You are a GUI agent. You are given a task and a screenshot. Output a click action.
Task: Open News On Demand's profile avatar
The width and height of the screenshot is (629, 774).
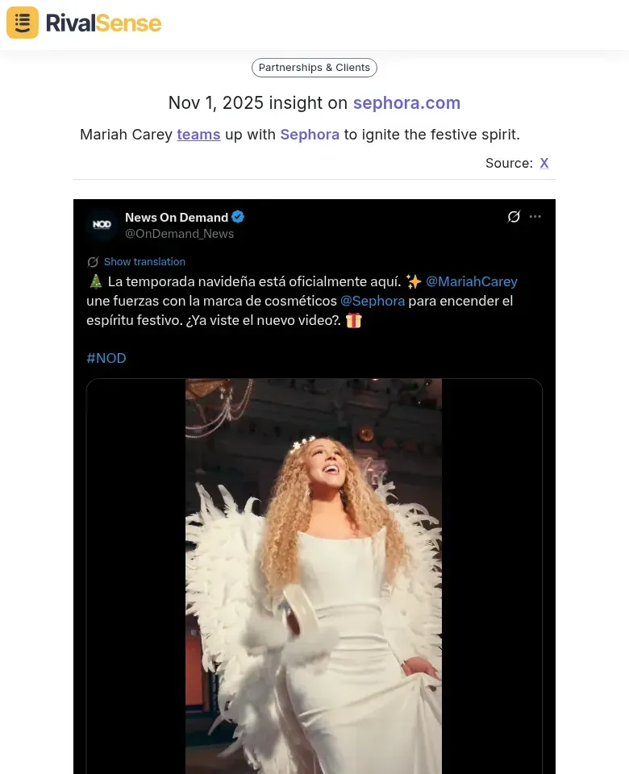click(101, 225)
